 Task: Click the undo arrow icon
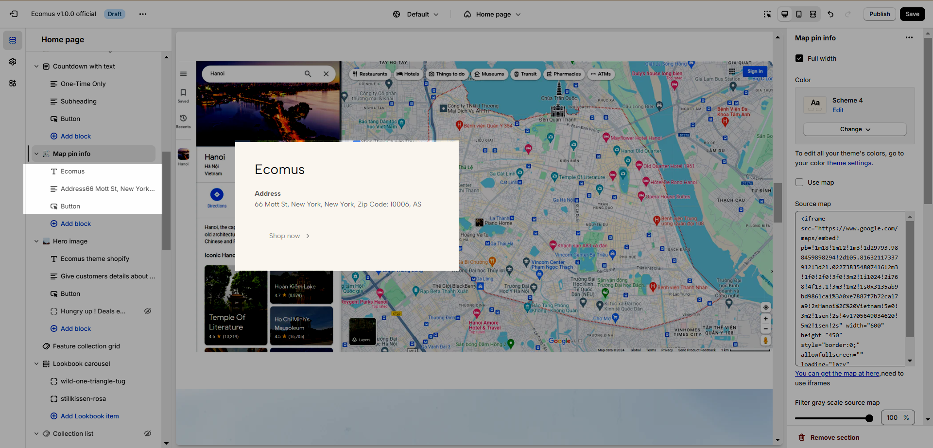tap(830, 14)
